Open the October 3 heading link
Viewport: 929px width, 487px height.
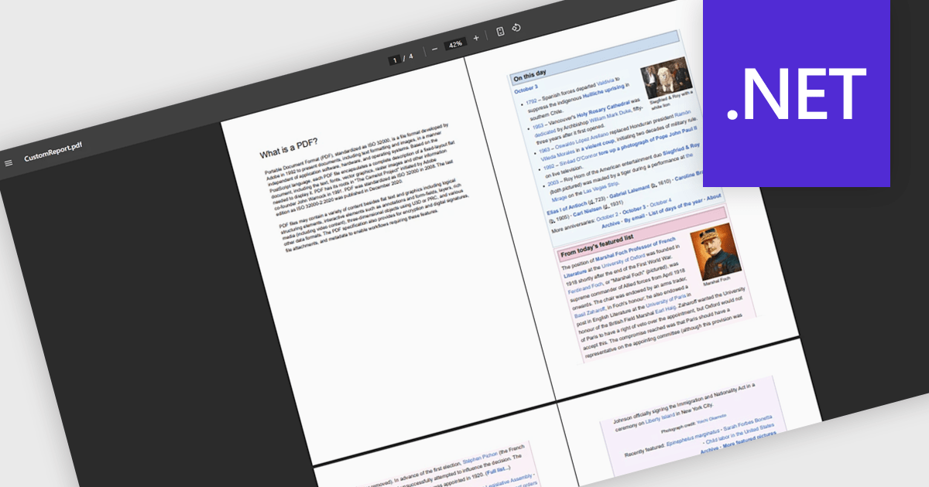pos(526,88)
